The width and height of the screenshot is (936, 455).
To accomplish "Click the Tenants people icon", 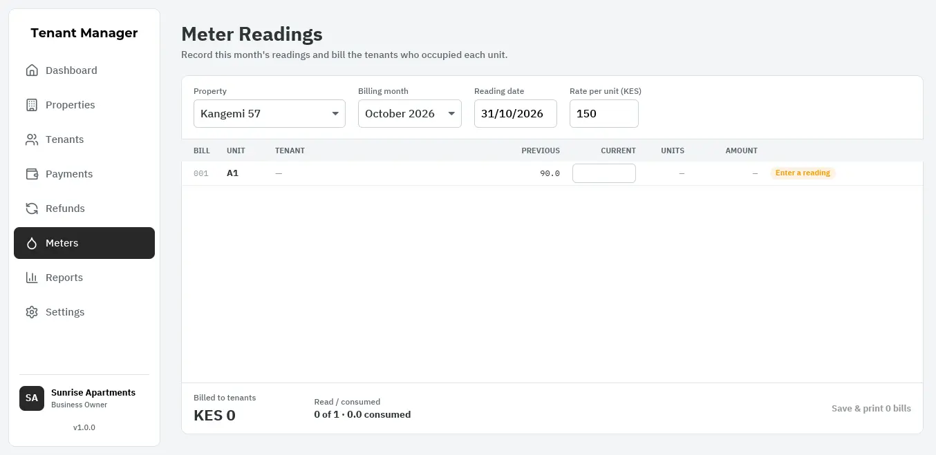I will point(32,139).
